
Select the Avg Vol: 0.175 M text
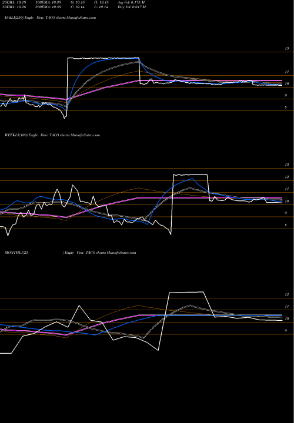(131, 2)
